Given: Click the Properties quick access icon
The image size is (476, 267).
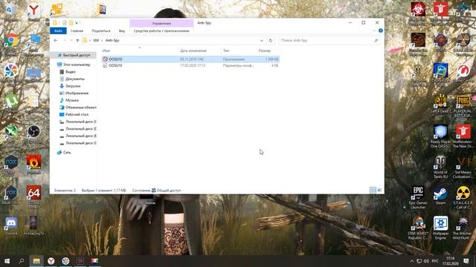Looking at the screenshot, I should pyautogui.click(x=65, y=23).
